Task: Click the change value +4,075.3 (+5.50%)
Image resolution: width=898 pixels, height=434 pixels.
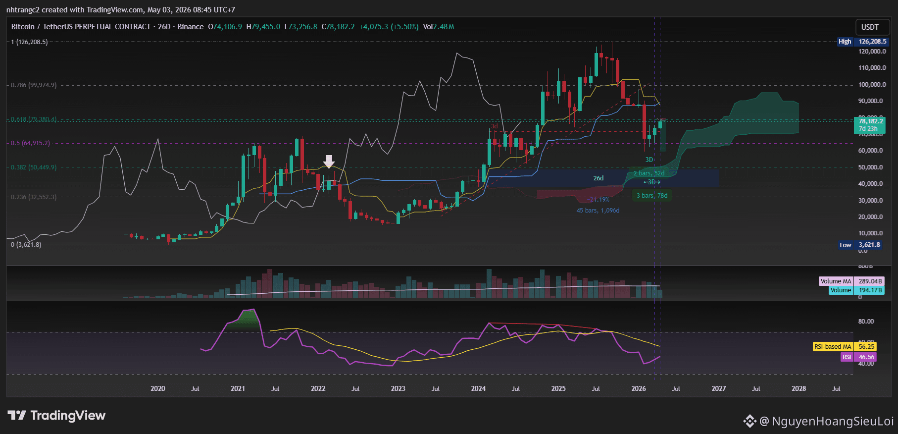Action: click(x=389, y=27)
